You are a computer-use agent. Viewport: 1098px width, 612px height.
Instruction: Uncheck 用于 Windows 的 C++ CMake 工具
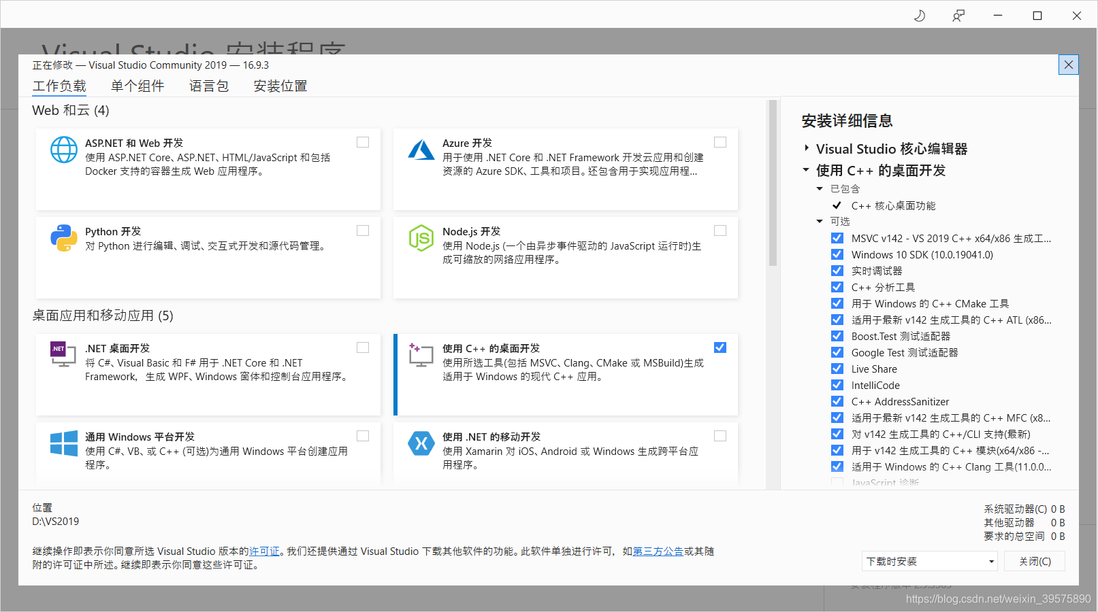(837, 303)
